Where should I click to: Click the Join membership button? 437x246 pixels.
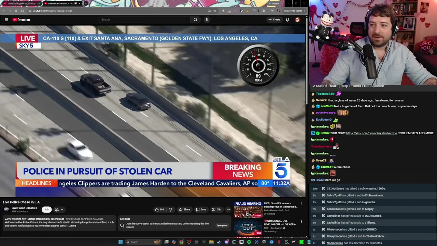[x=47, y=209]
